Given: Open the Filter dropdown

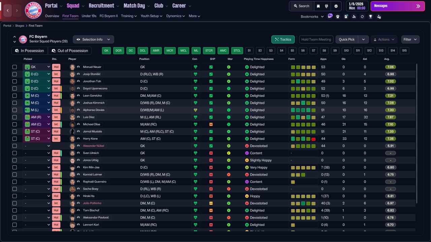Looking at the screenshot, I should coord(410,39).
